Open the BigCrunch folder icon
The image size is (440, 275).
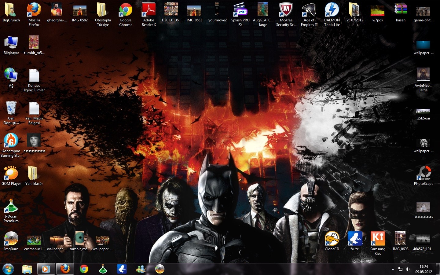coord(11,10)
